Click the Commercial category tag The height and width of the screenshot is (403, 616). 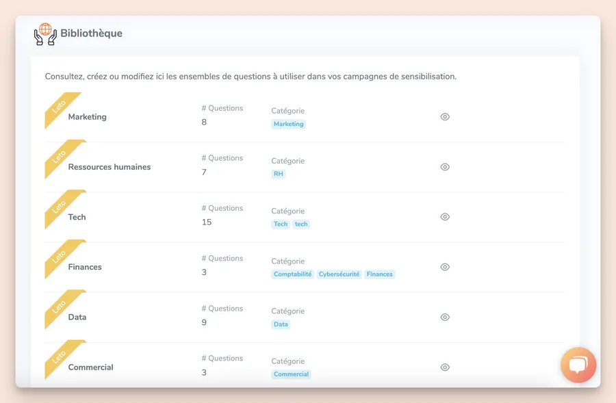291,374
